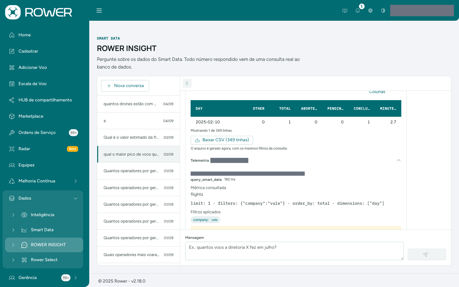Screen dimensions: 459x287
Task: Click the Gerência people icon
Action: 12,277
